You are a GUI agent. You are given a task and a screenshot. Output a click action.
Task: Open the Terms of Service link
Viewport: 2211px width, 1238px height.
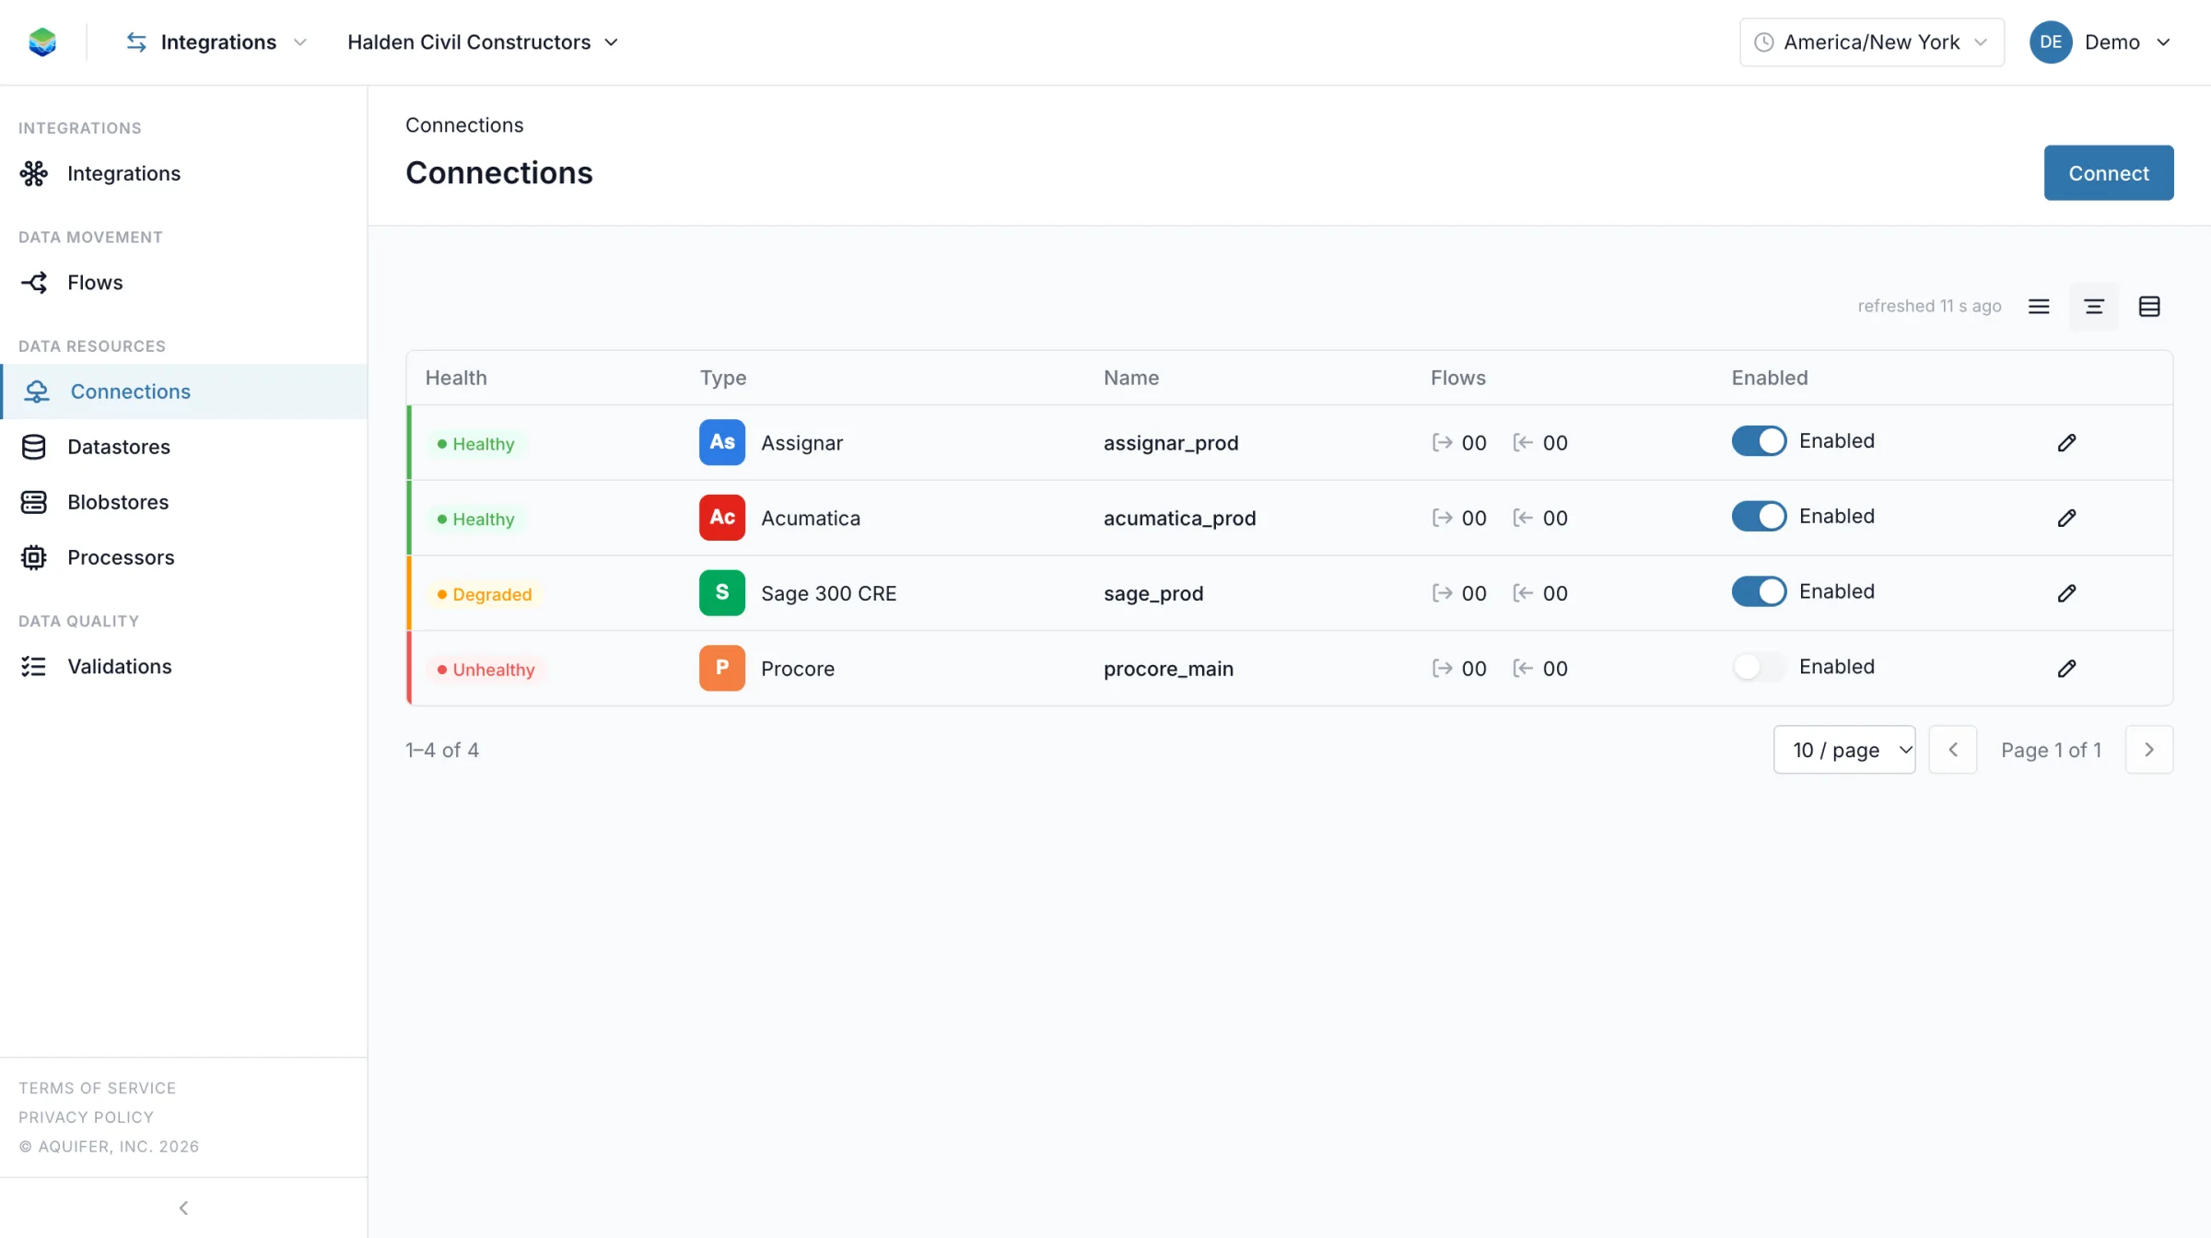97,1088
